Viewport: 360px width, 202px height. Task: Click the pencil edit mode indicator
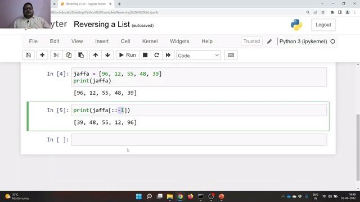[x=269, y=42]
